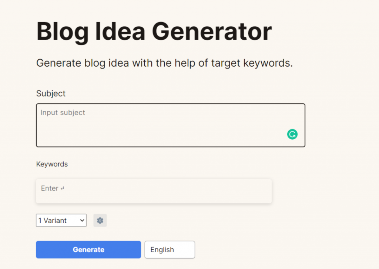Viewport: 379px width, 269px height.
Task: Click the Blog Idea Generator heading
Action: tap(154, 32)
